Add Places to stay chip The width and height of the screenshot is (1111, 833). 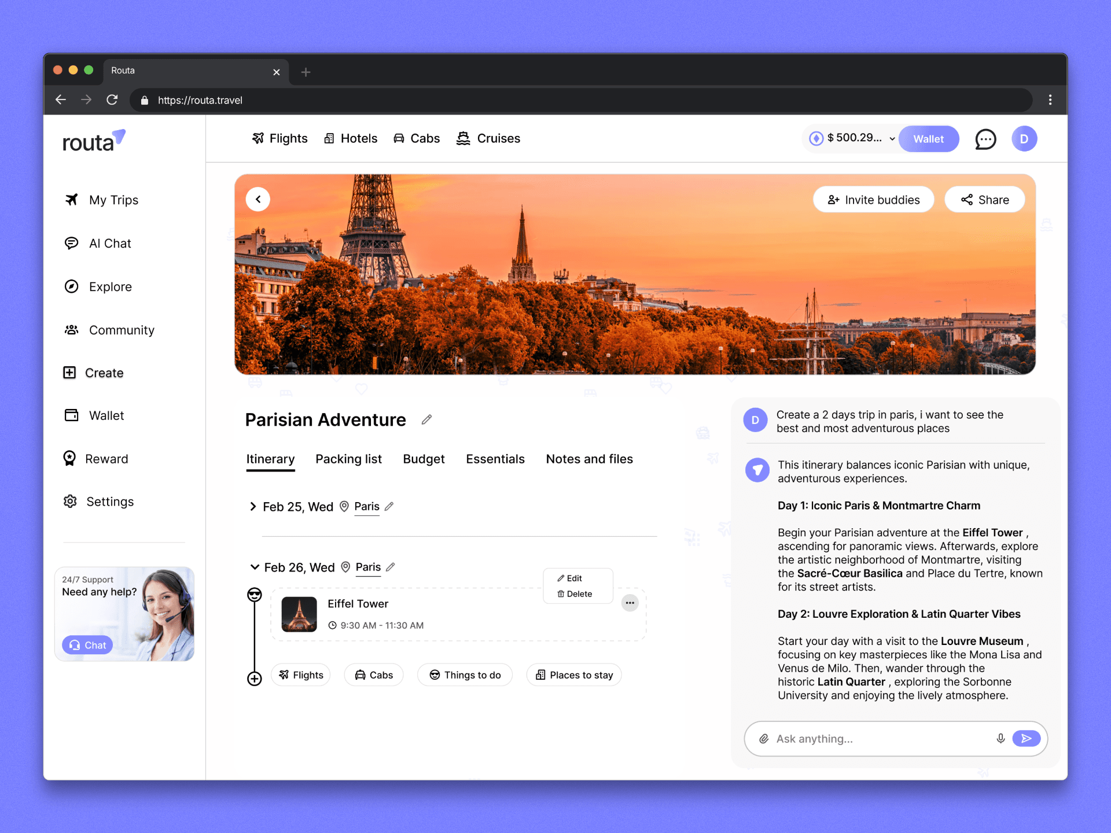574,675
